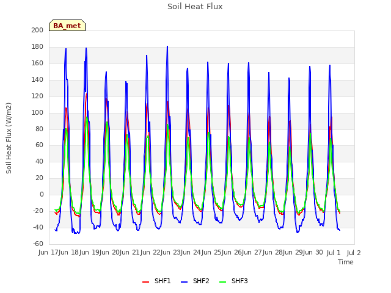The image size is (391, 293).
Task: Click the Jul 2 x-axis tick label
Action: pos(354,253)
